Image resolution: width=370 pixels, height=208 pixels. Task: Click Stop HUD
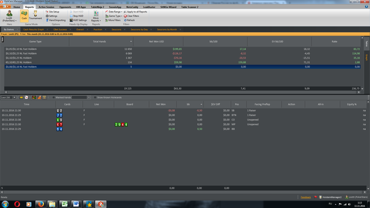[x=77, y=16]
